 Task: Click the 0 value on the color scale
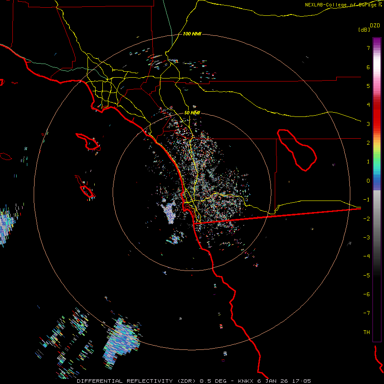pos(368,181)
